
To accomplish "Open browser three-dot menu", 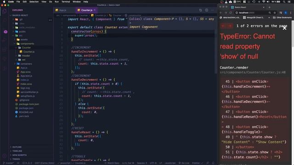I will pyautogui.click(x=291, y=13).
